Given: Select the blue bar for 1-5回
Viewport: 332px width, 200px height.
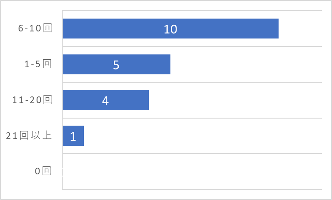Looking at the screenshot, I should click(117, 64).
